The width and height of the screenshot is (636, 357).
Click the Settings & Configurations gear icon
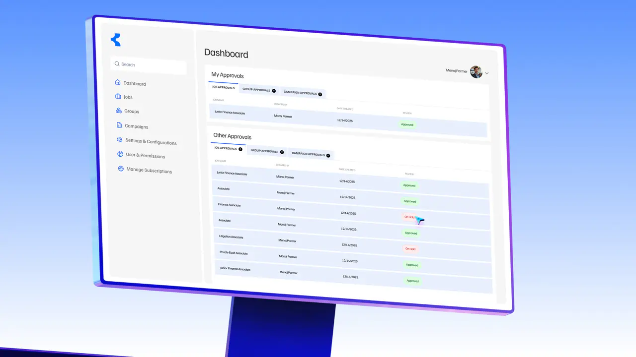point(120,140)
